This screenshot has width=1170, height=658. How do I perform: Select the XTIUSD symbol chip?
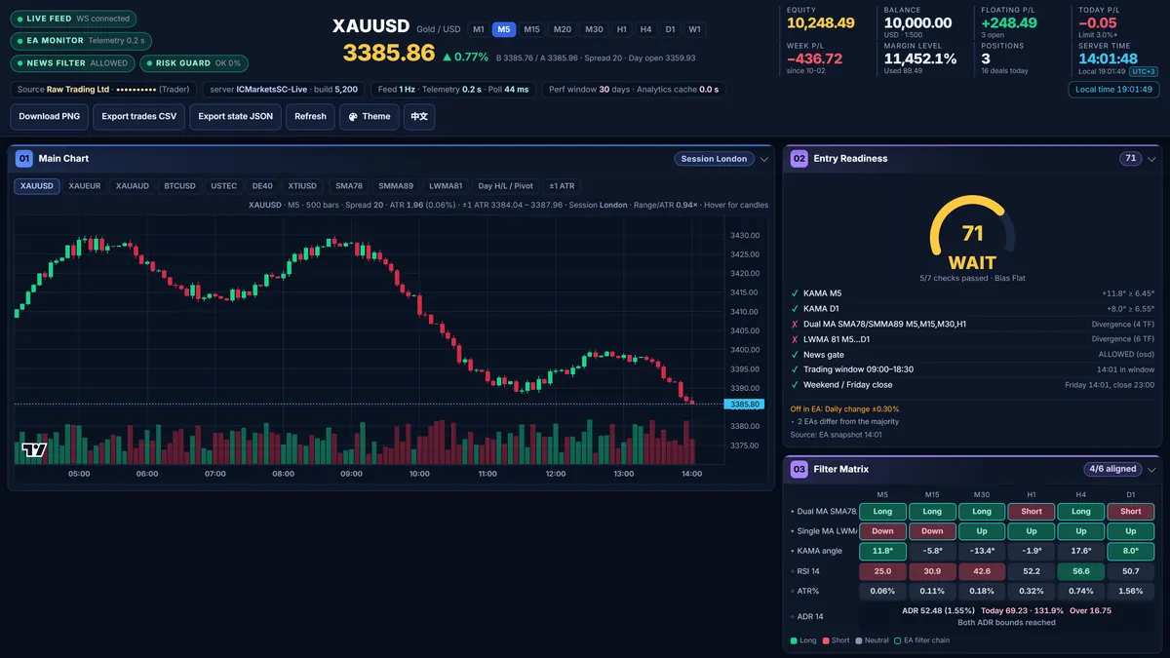tap(302, 185)
